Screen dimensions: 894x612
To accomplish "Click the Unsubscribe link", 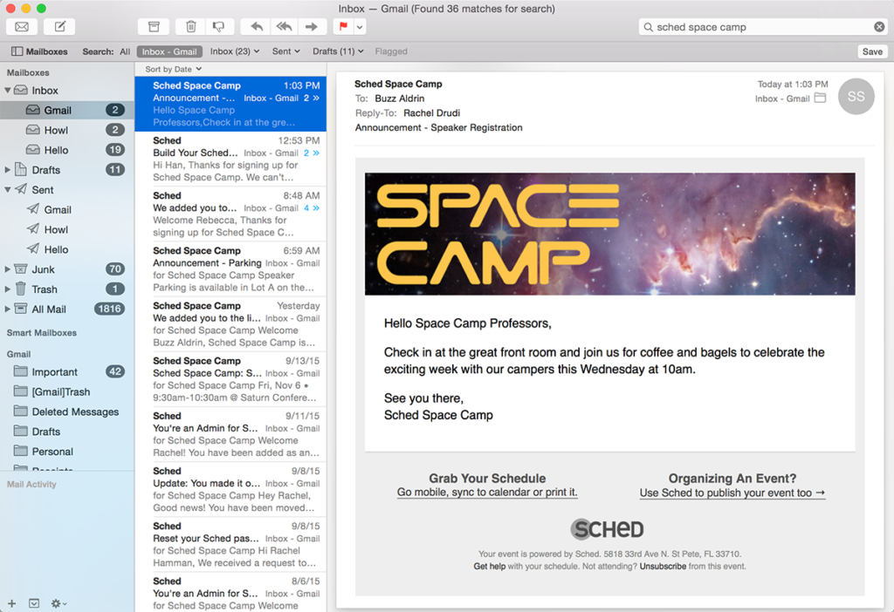I will tap(663, 567).
